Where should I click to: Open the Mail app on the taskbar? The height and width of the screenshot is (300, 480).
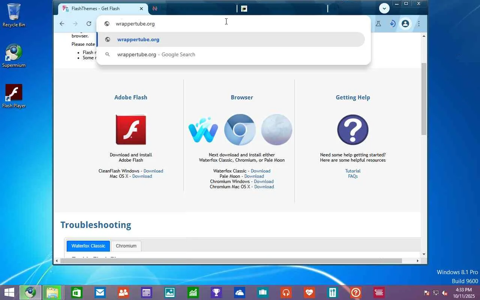[x=100, y=292]
